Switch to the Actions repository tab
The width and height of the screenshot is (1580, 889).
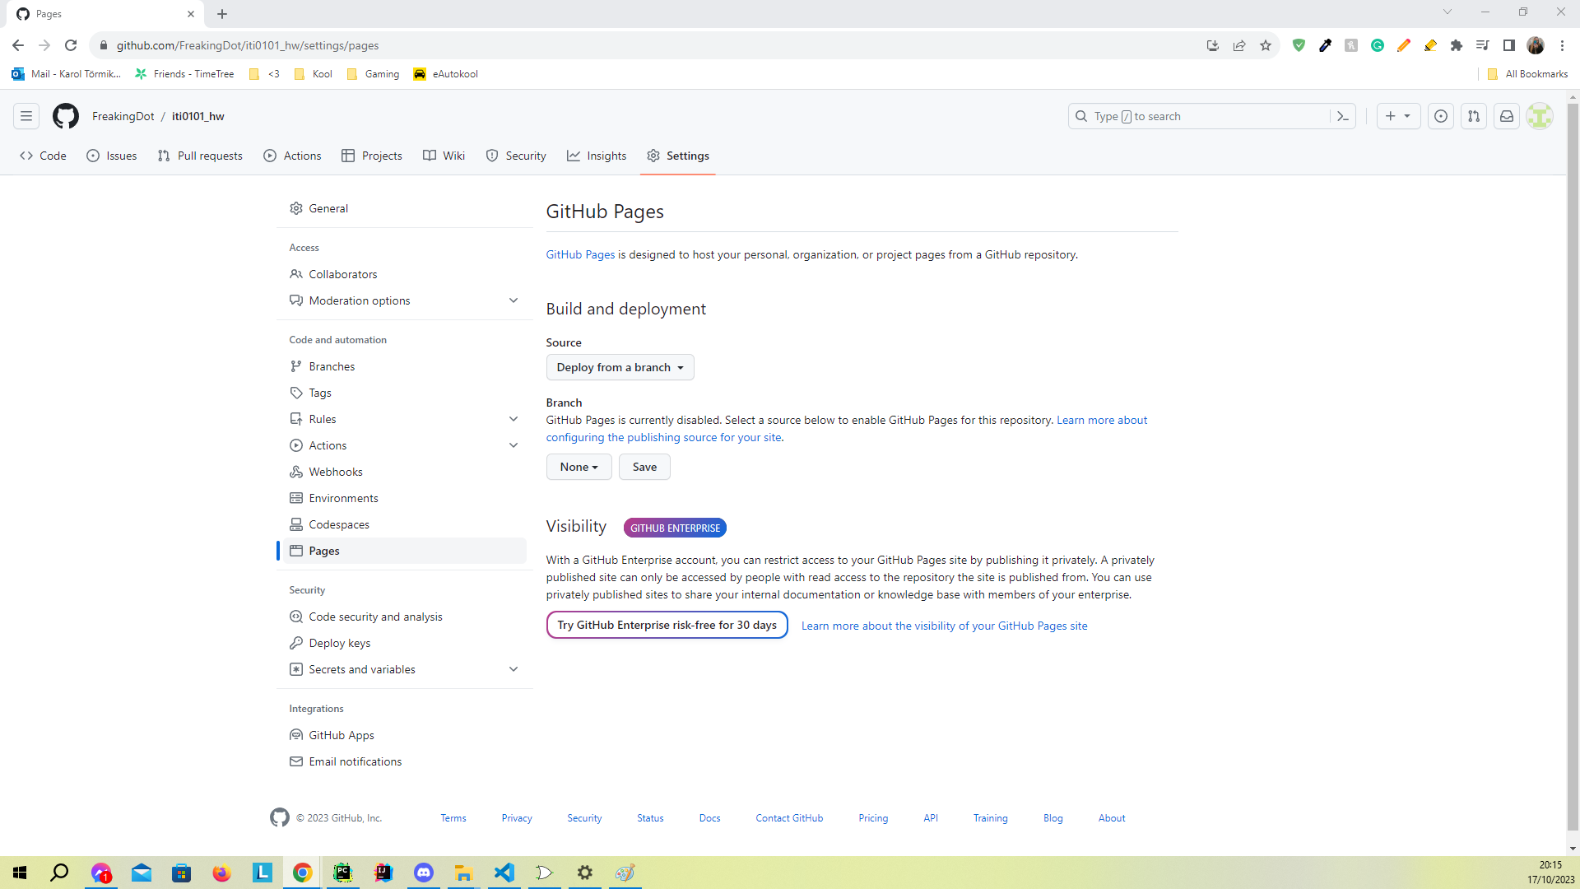pyautogui.click(x=292, y=156)
